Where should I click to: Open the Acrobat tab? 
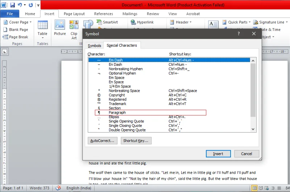193,14
